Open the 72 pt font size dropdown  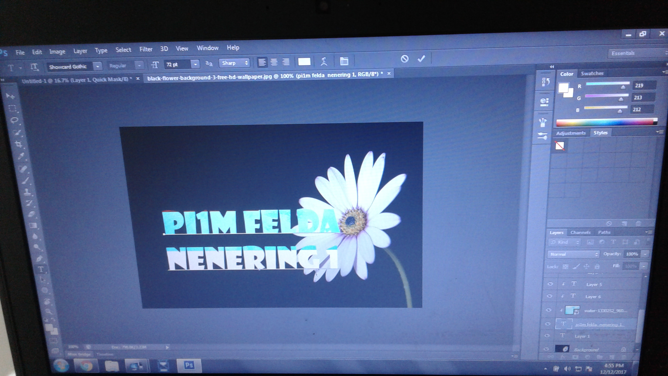point(195,64)
